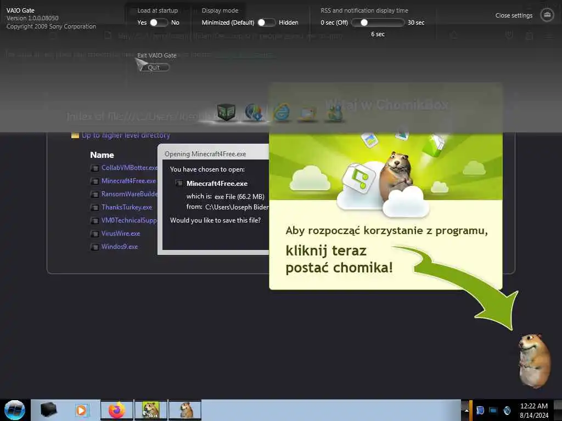
Task: Open the Minecraft4Free.exe link in file list
Action: click(x=128, y=181)
